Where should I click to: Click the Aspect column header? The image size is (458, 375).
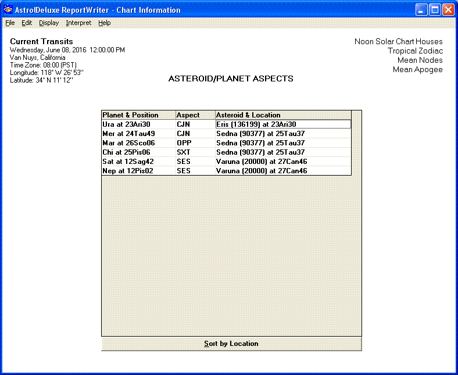click(x=195, y=115)
